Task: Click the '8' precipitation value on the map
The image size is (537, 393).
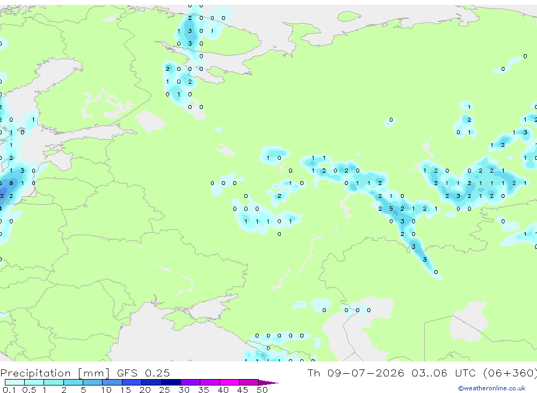Action: (11, 183)
